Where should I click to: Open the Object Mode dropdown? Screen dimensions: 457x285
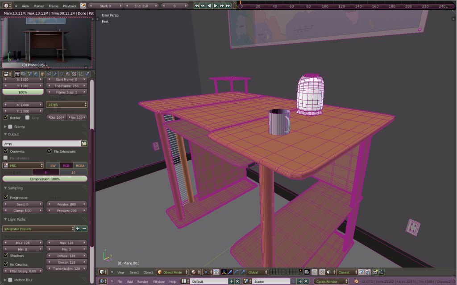point(172,272)
